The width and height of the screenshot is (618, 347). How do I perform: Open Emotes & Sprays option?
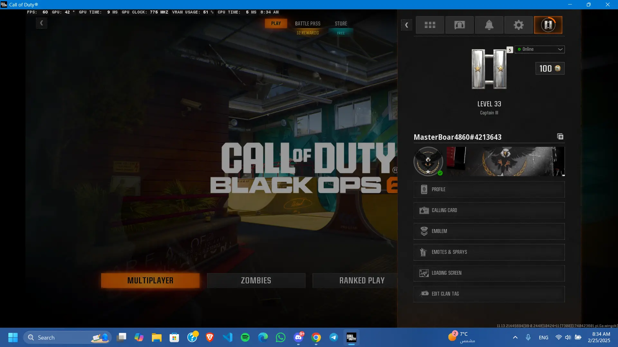(489, 252)
